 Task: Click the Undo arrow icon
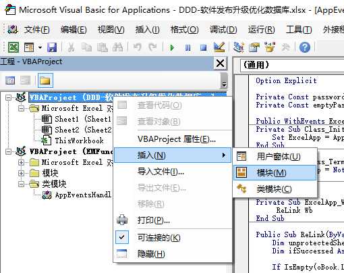pos(137,47)
